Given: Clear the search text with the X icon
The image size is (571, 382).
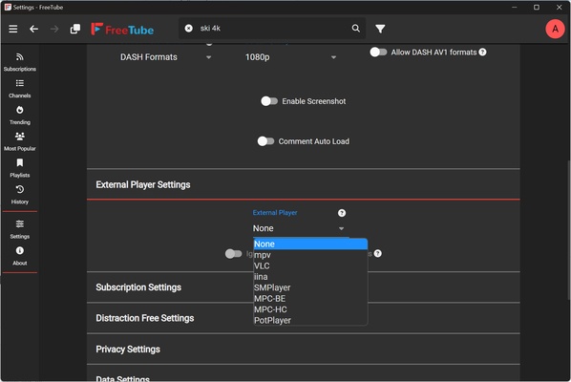Looking at the screenshot, I should click(x=189, y=29).
